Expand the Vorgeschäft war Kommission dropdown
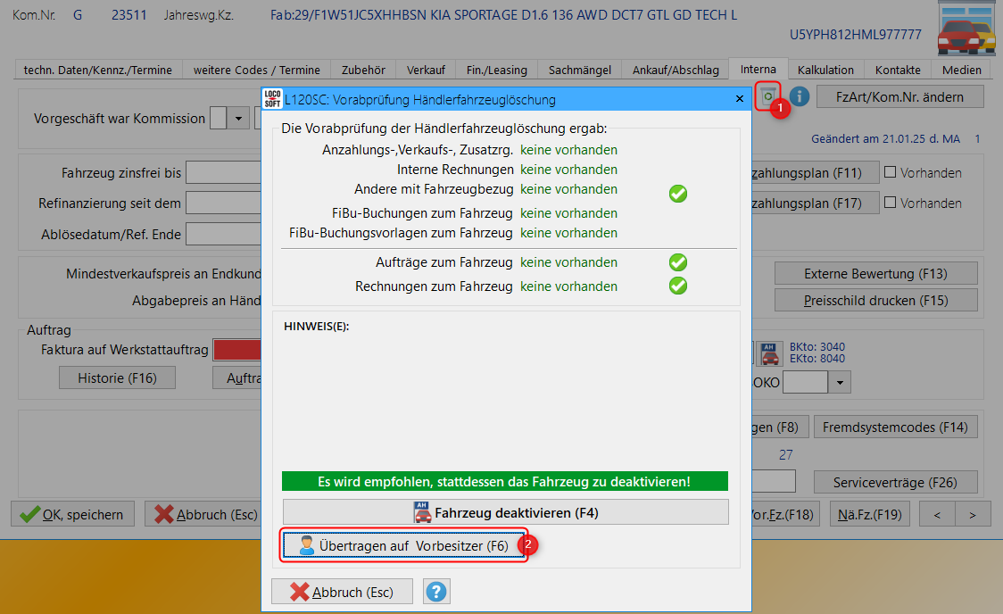1003x614 pixels. 238,119
